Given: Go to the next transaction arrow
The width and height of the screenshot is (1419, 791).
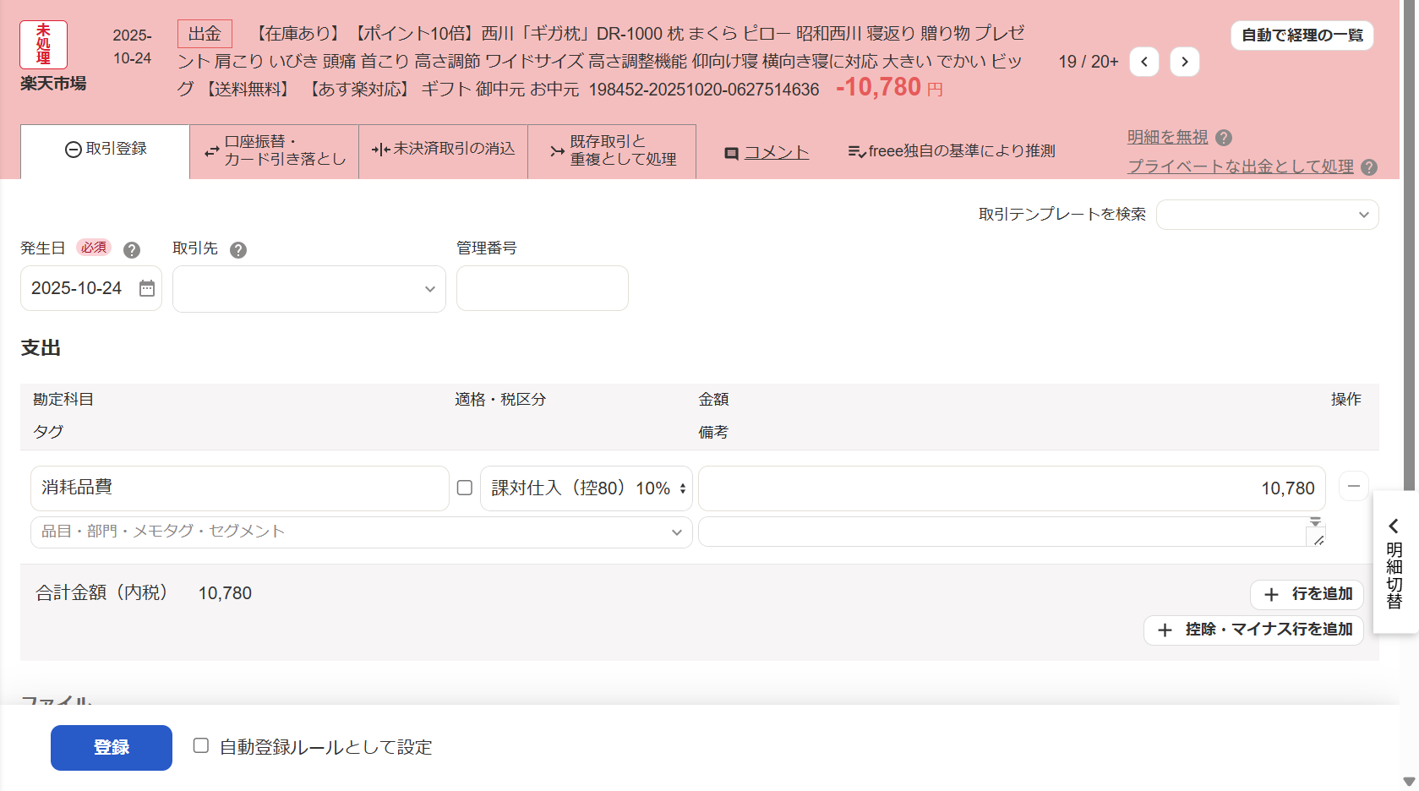Looking at the screenshot, I should (x=1184, y=62).
